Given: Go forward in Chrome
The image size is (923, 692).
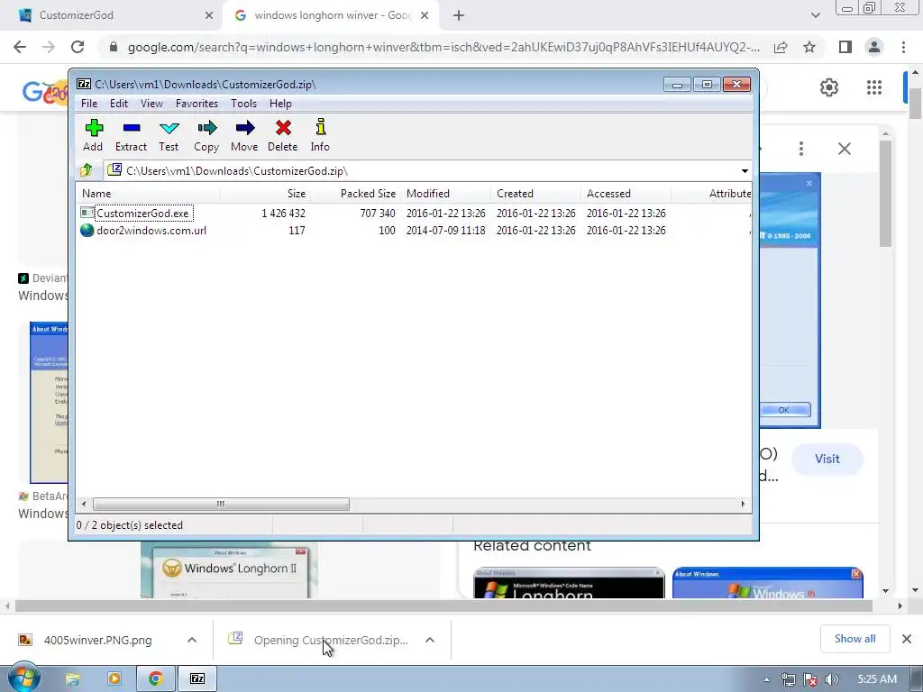Looking at the screenshot, I should point(49,47).
